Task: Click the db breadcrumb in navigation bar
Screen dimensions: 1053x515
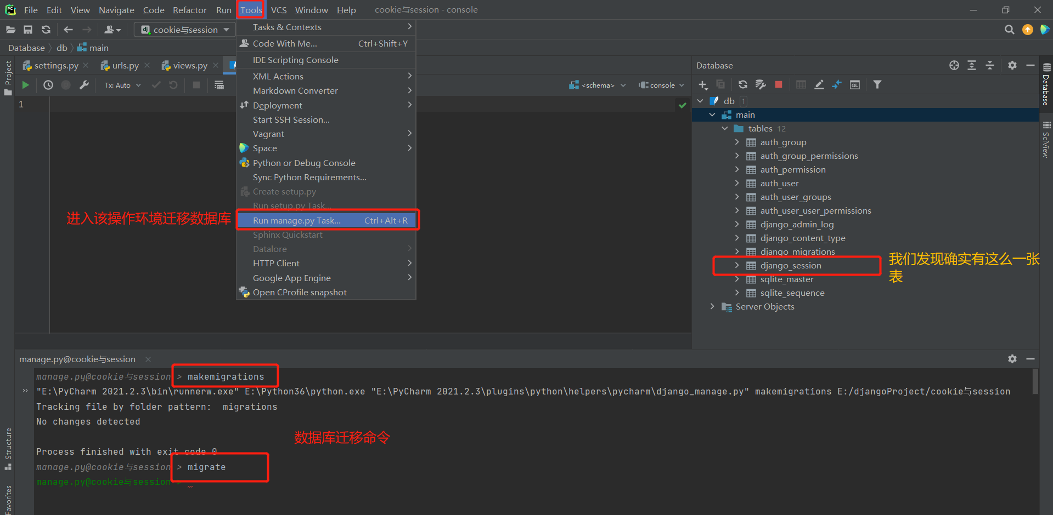Action: point(62,48)
